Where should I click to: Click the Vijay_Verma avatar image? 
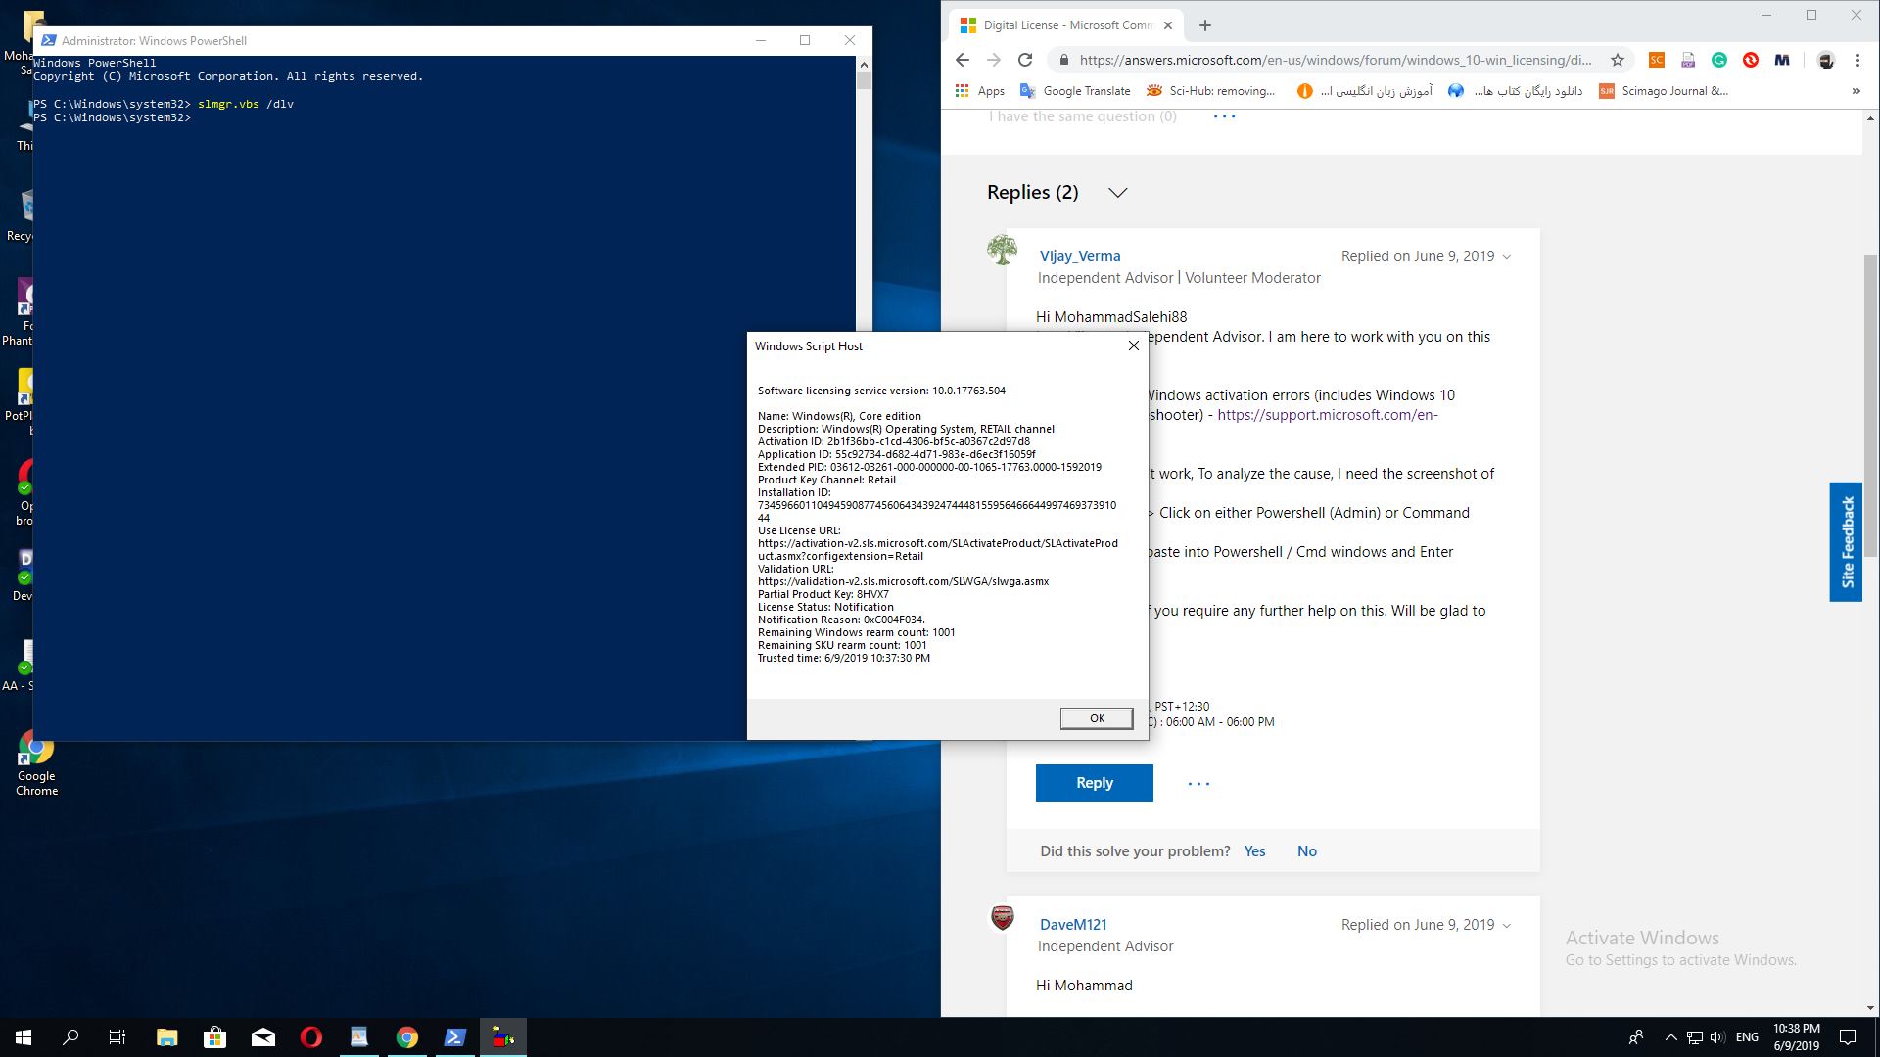coord(1002,251)
